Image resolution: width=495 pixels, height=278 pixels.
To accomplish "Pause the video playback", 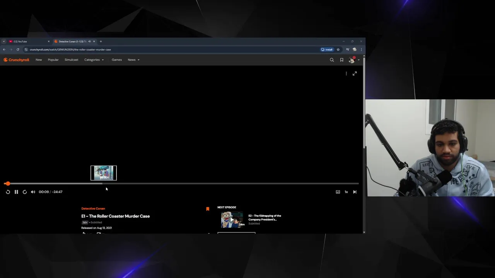I will pyautogui.click(x=16, y=192).
